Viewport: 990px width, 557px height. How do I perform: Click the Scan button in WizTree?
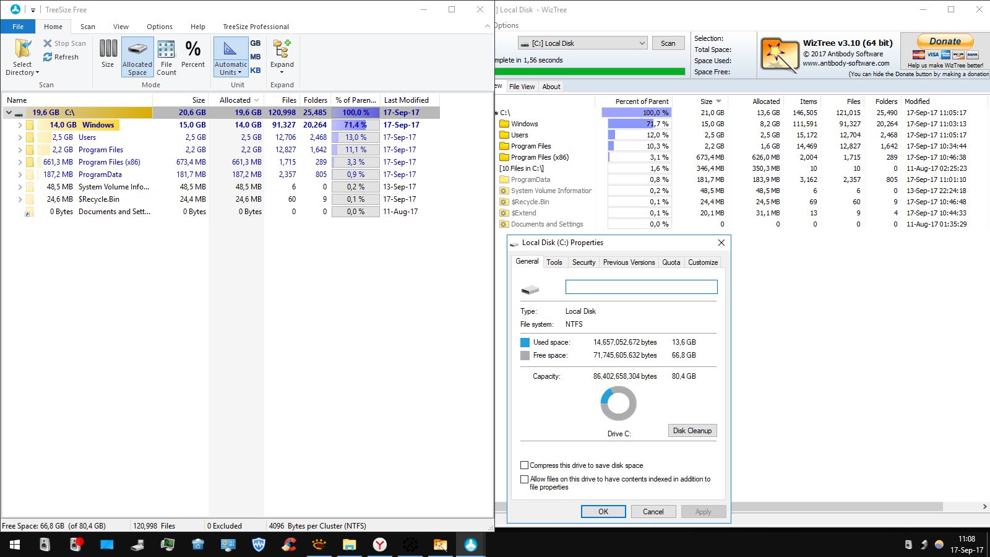click(668, 43)
